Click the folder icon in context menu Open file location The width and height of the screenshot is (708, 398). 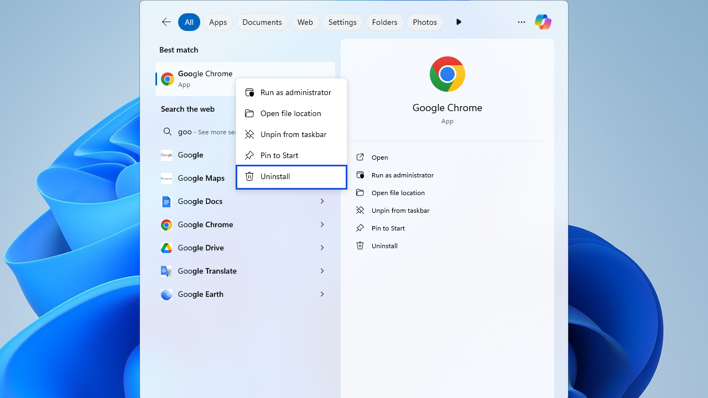(x=249, y=113)
